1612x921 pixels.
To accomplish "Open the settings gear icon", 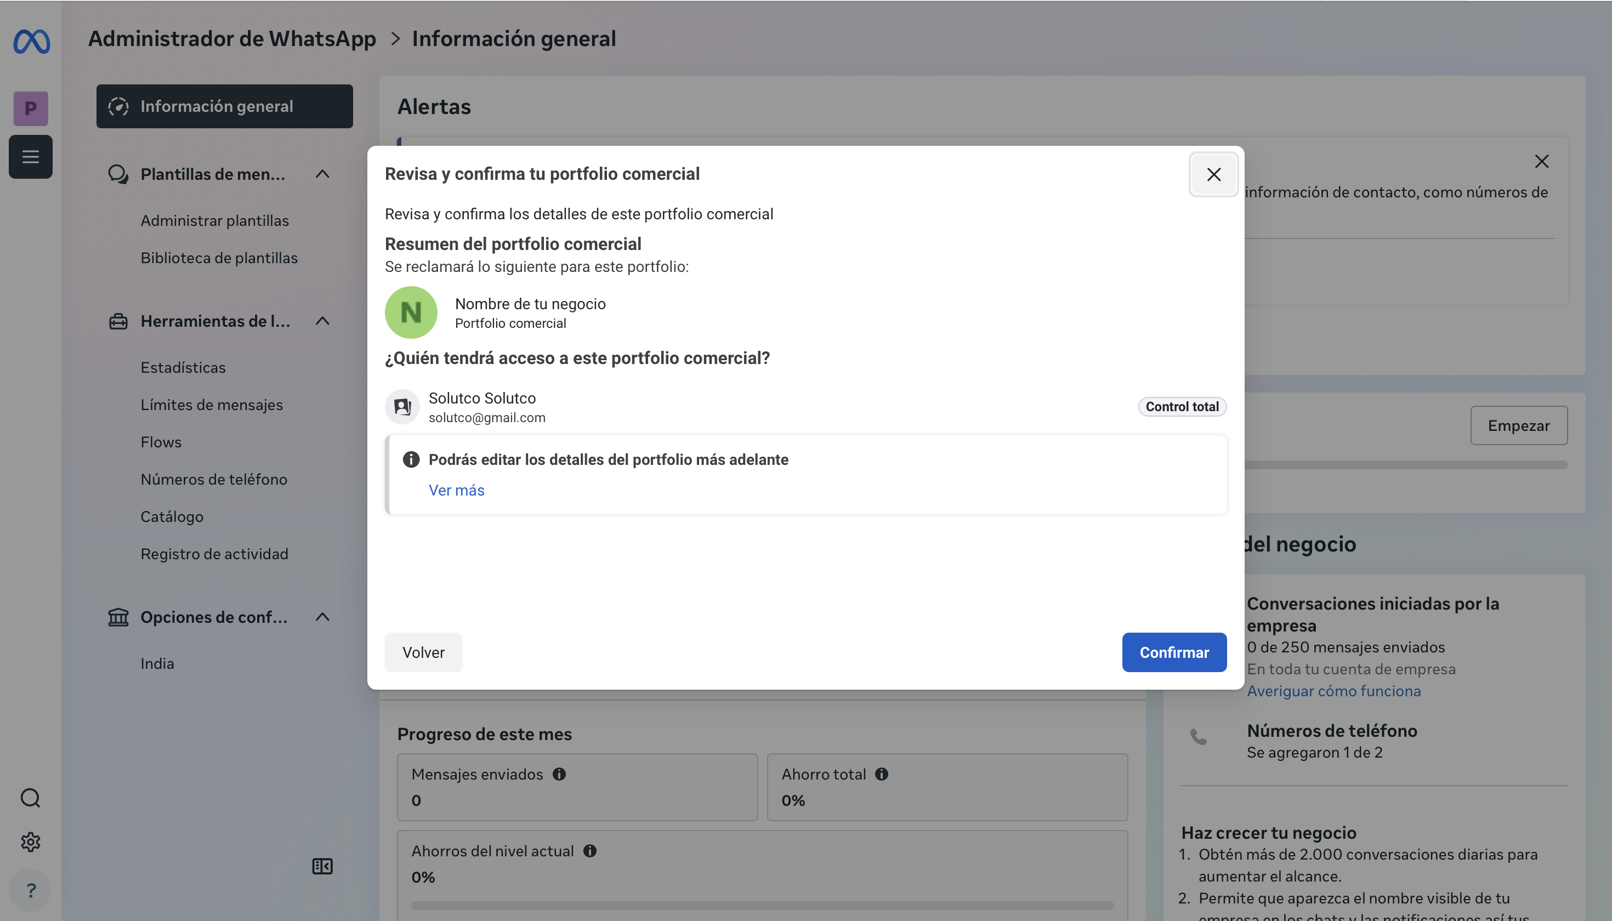I will (30, 842).
